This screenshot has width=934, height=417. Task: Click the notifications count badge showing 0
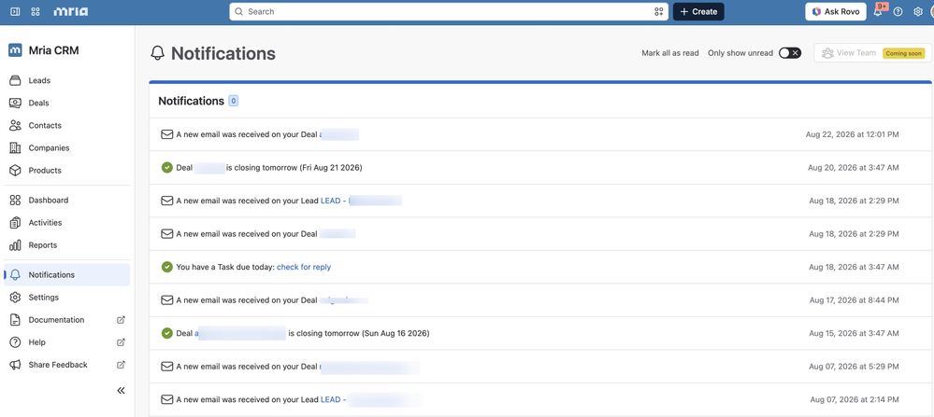[234, 101]
